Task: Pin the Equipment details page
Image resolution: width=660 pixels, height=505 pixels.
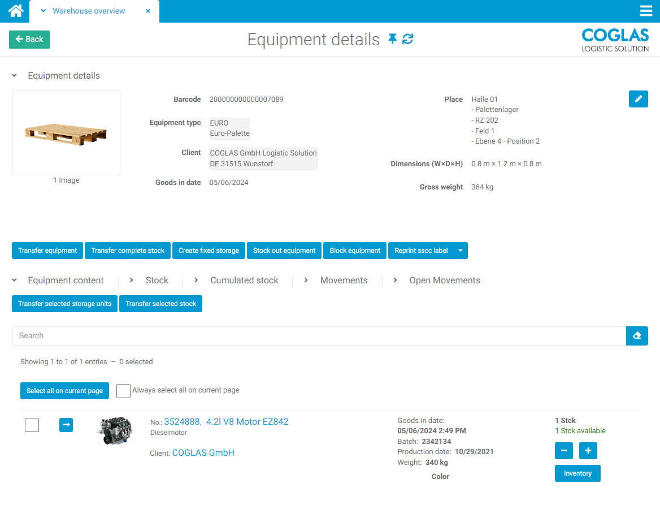Action: 392,39
